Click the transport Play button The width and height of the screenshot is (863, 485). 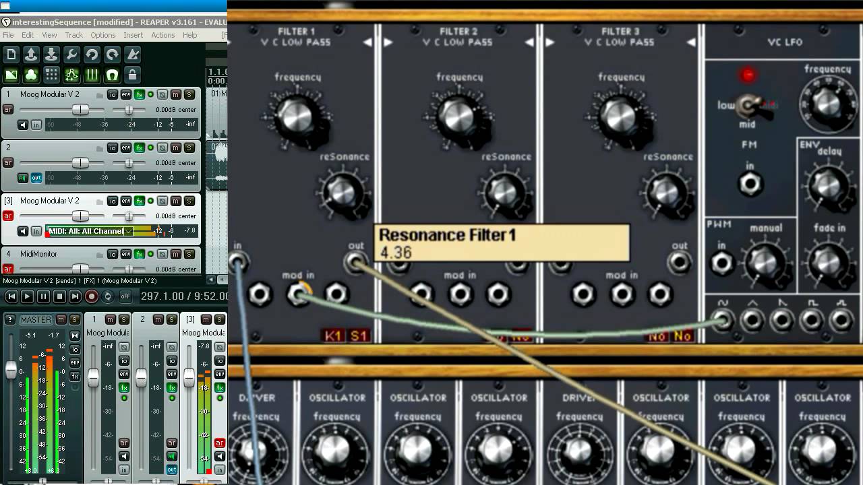27,296
